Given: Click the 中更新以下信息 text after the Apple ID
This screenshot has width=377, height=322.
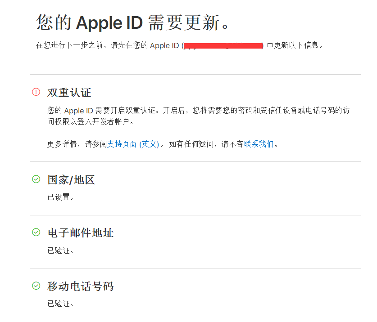Looking at the screenshot, I should (x=295, y=45).
